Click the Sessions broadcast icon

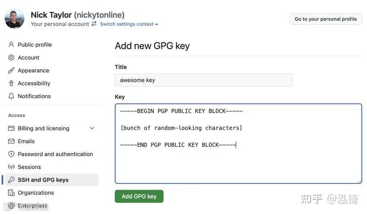[x=11, y=167]
